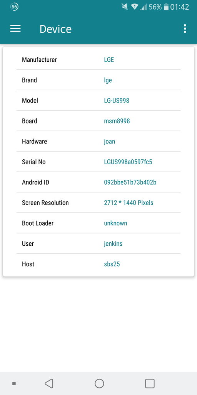Tap the Boot Loader unknown value

115,223
